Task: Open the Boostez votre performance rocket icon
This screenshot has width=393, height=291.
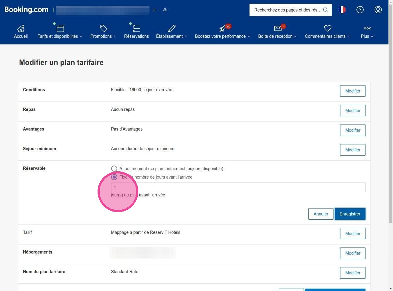Action: (x=222, y=29)
